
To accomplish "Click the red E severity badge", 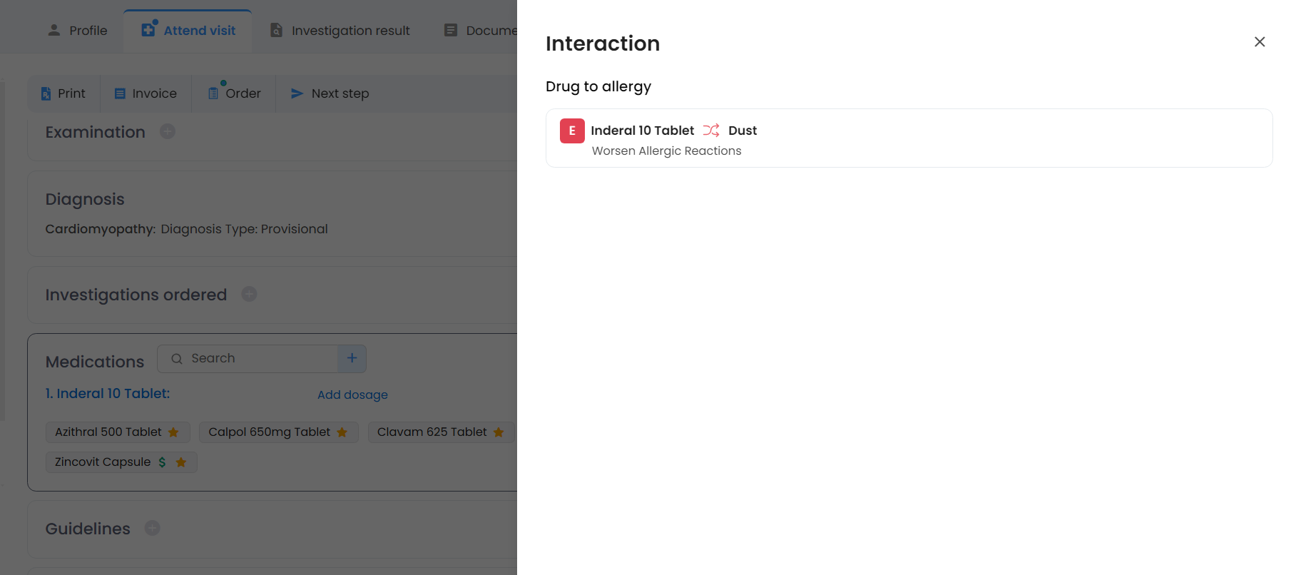I will 571,131.
